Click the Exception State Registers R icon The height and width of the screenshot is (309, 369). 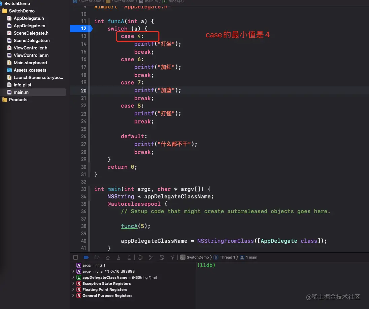pos(79,284)
